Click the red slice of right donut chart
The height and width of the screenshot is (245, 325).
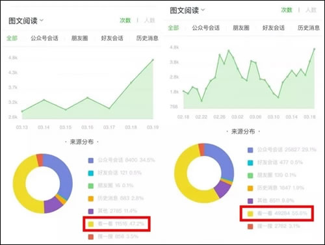(x=201, y=149)
